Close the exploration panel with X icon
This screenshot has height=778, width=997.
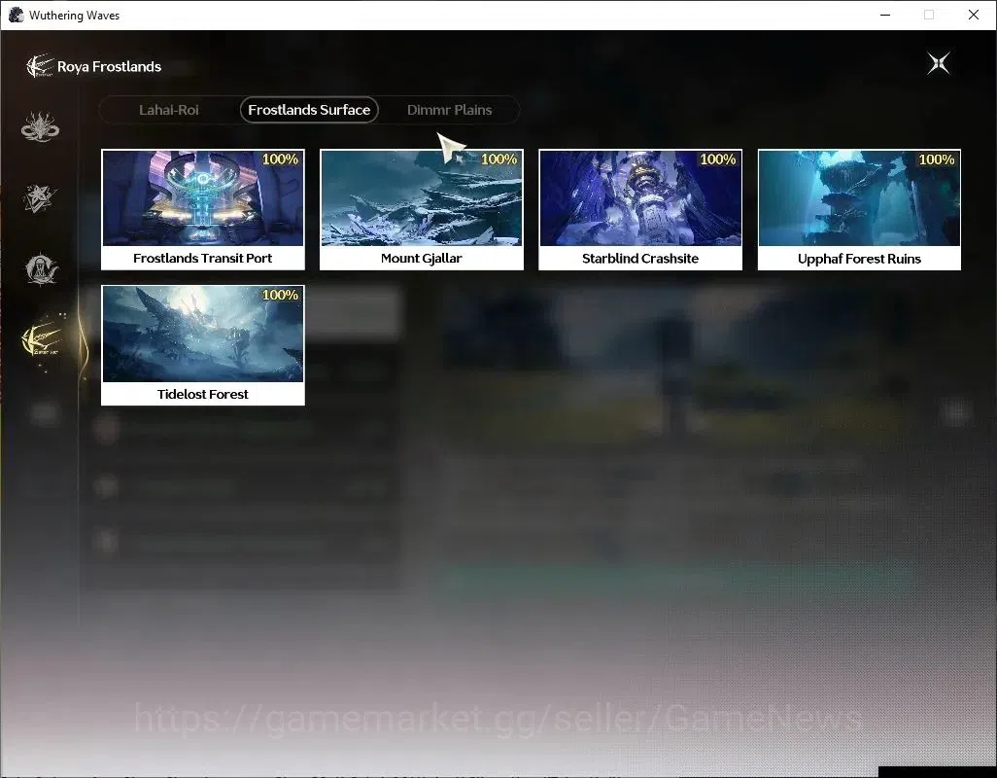click(938, 63)
